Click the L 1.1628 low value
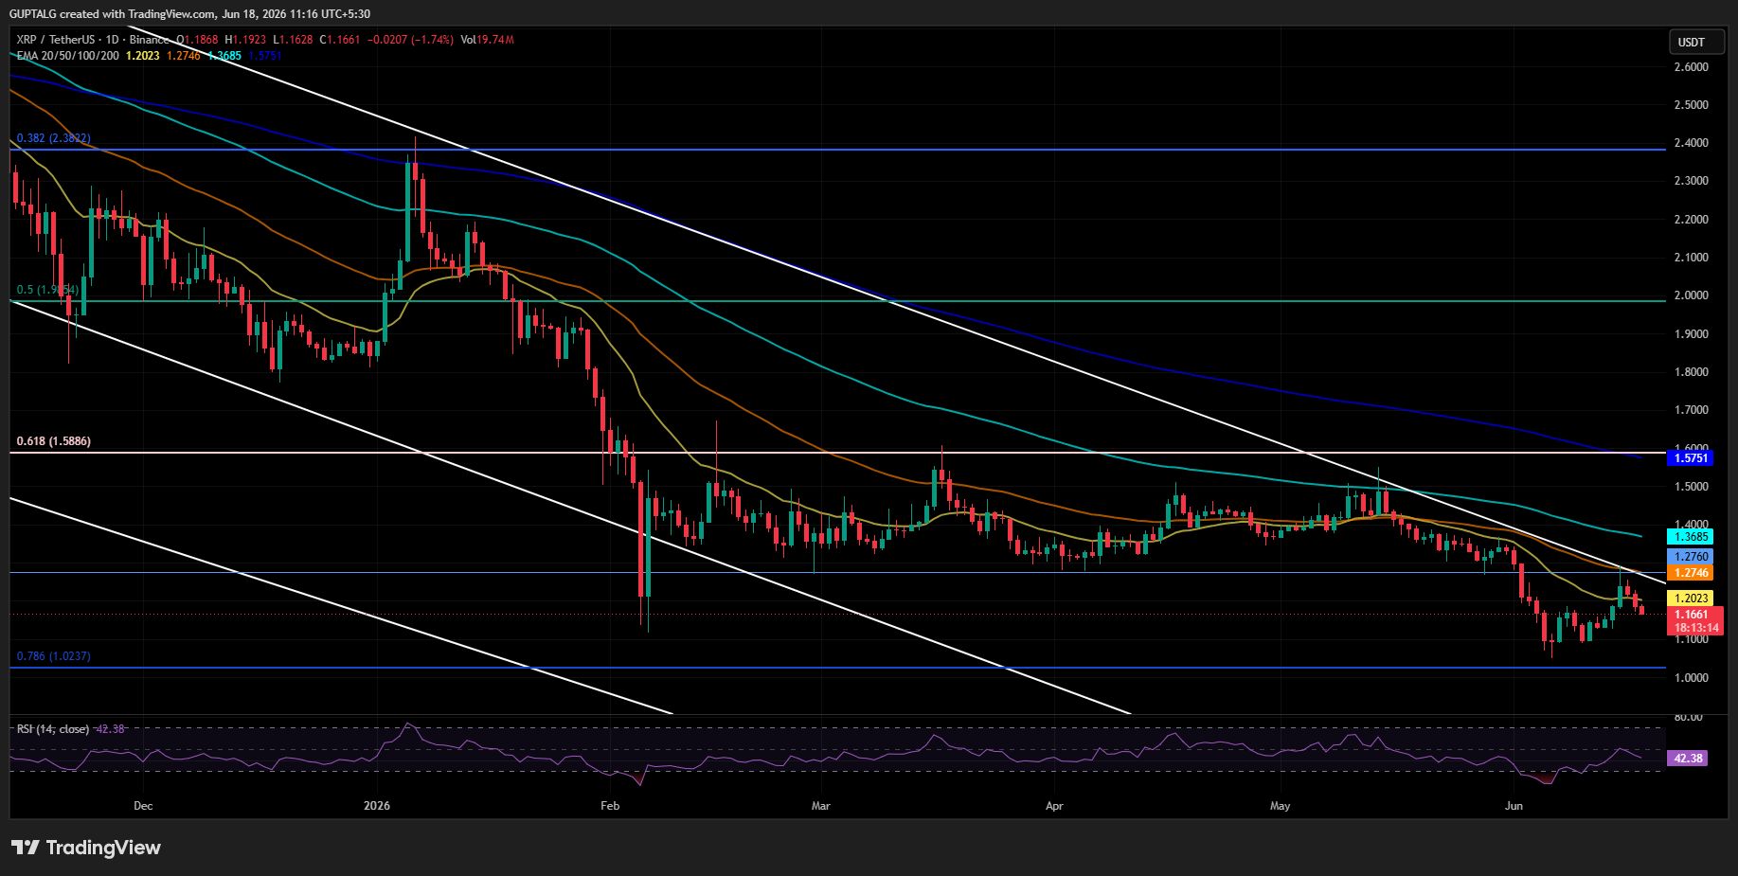1738x876 pixels. [x=293, y=40]
